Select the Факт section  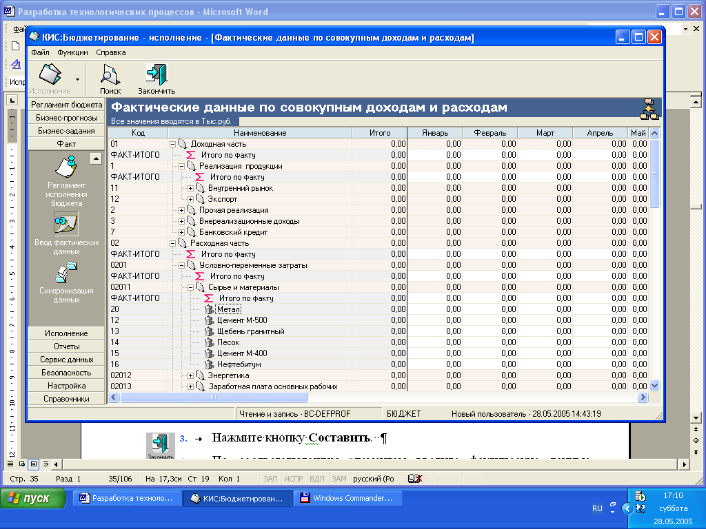66,144
